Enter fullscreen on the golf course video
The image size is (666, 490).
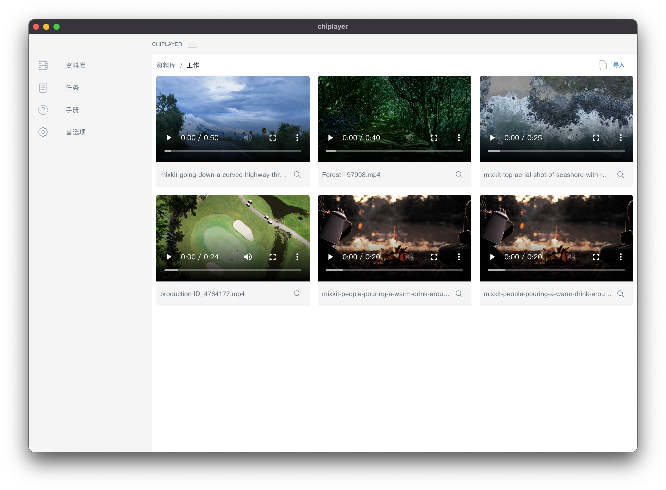coord(272,257)
